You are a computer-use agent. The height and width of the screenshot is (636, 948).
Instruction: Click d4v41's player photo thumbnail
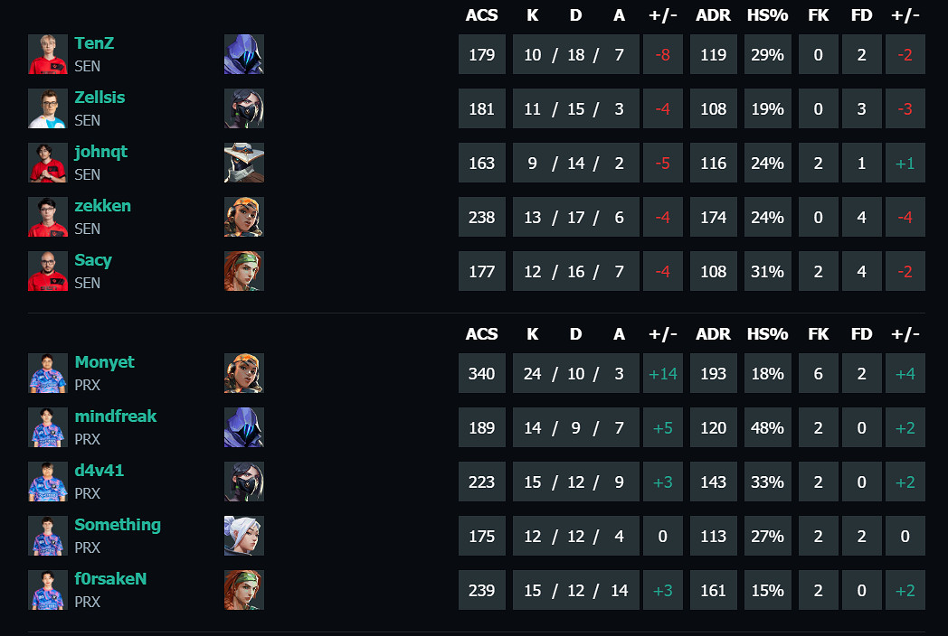pos(48,482)
